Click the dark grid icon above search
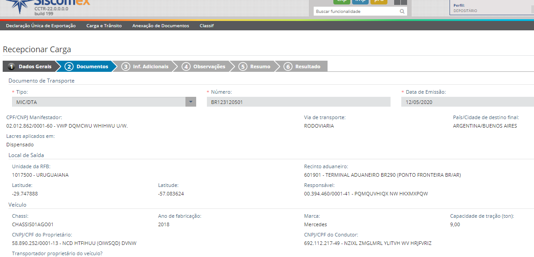 click(x=400, y=2)
